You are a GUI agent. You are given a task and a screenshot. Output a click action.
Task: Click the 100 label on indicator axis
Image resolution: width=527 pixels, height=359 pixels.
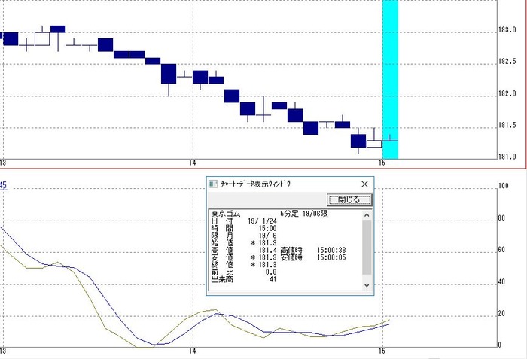[x=503, y=186]
